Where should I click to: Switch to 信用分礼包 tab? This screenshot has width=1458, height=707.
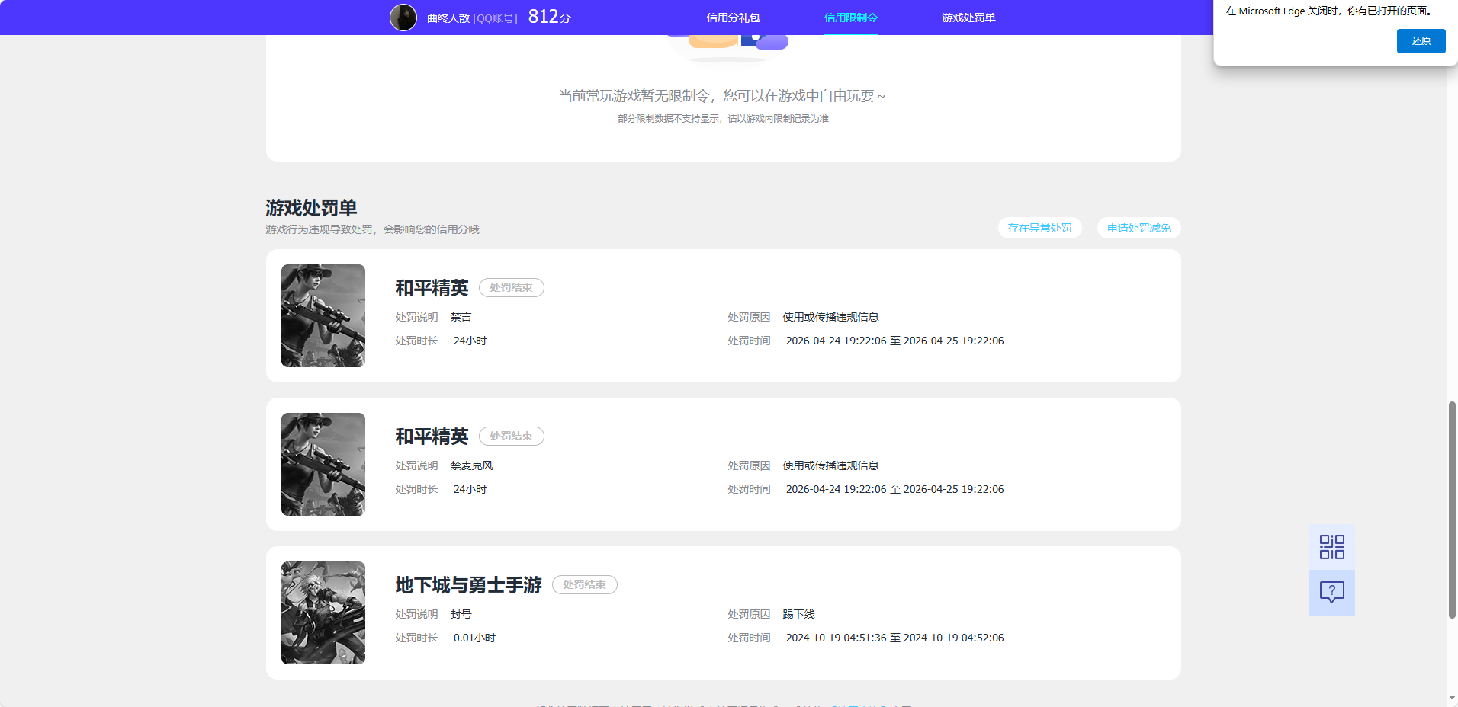[x=733, y=18]
